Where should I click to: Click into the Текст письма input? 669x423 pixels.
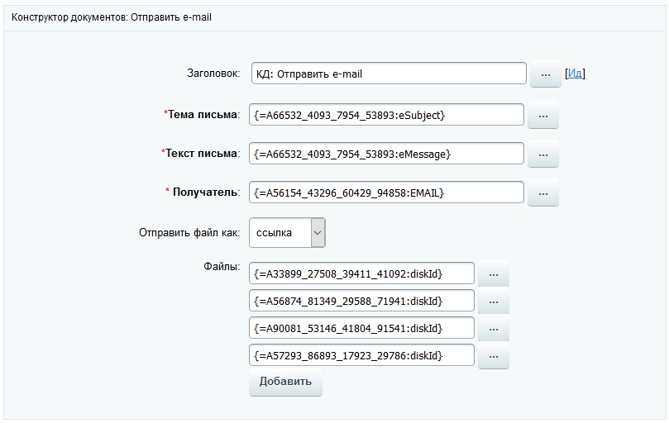coord(386,154)
